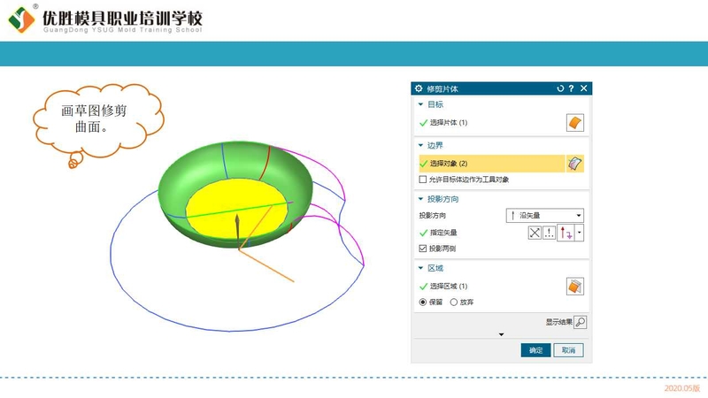Image resolution: width=708 pixels, height=398 pixels.
Task: Expand more options with bottom black triangle
Action: coord(501,335)
